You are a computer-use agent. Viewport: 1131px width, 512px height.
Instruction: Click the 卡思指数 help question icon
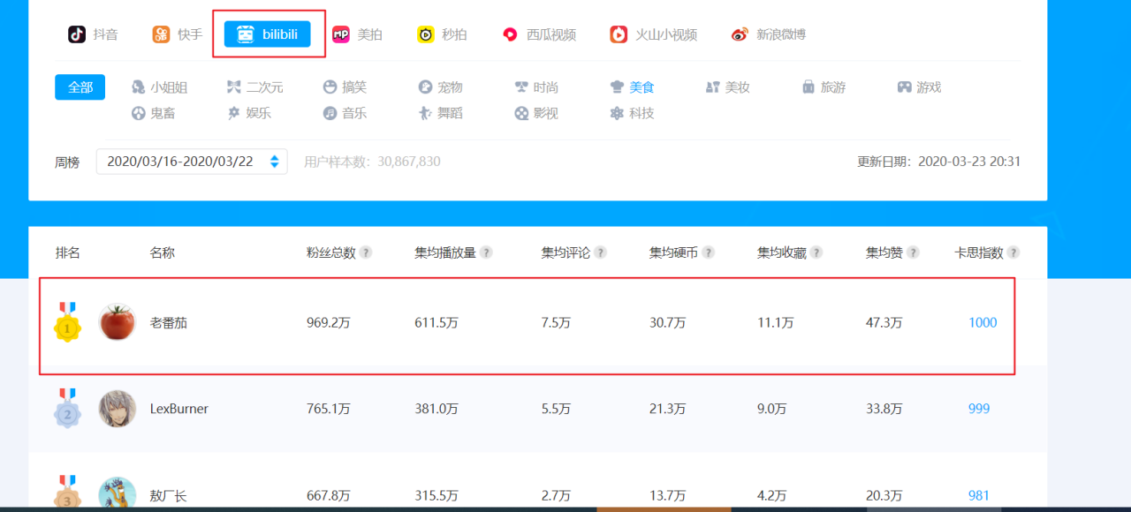[1013, 252]
